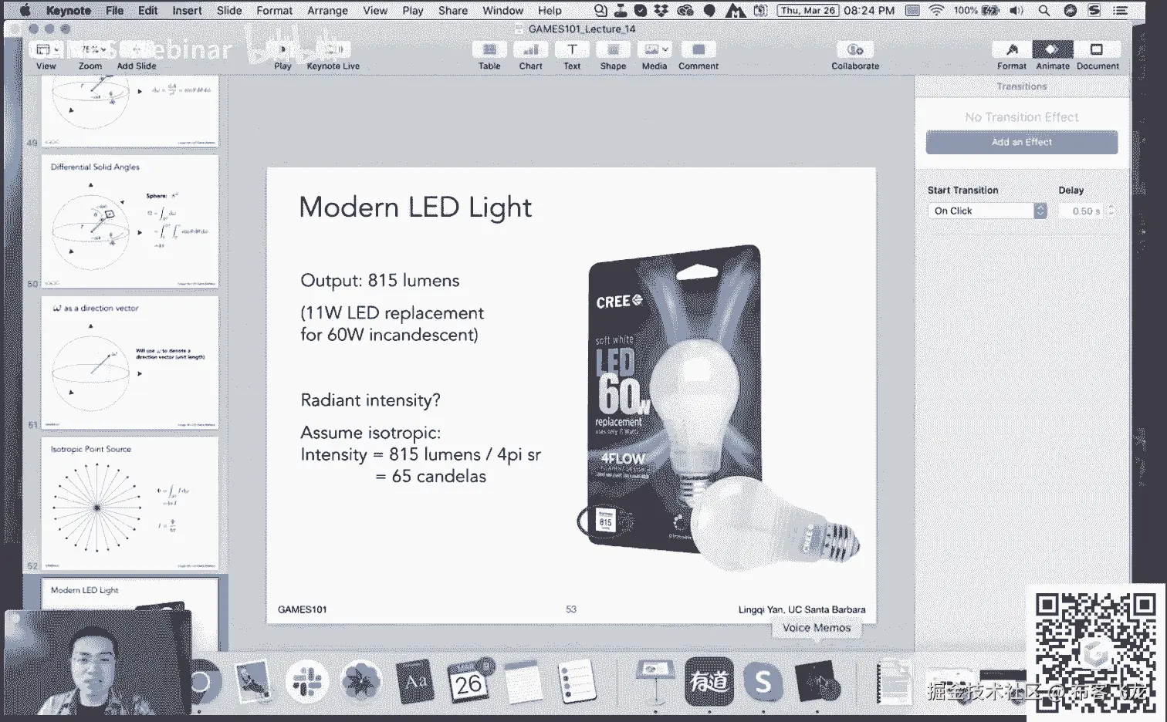Click the slide title 'Modern LED Light'
The image size is (1167, 722).
pyautogui.click(x=415, y=207)
